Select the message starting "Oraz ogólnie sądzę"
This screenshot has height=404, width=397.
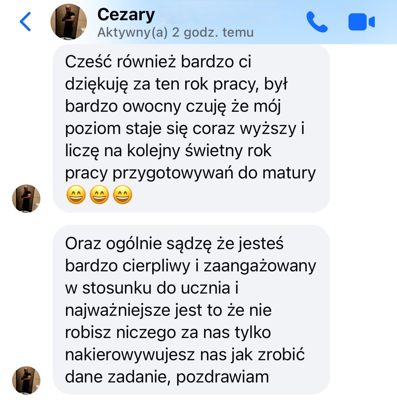point(191,310)
